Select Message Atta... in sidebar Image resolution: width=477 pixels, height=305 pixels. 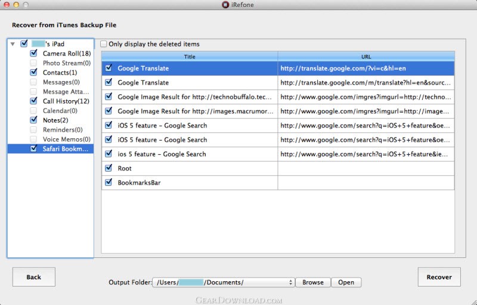[66, 91]
